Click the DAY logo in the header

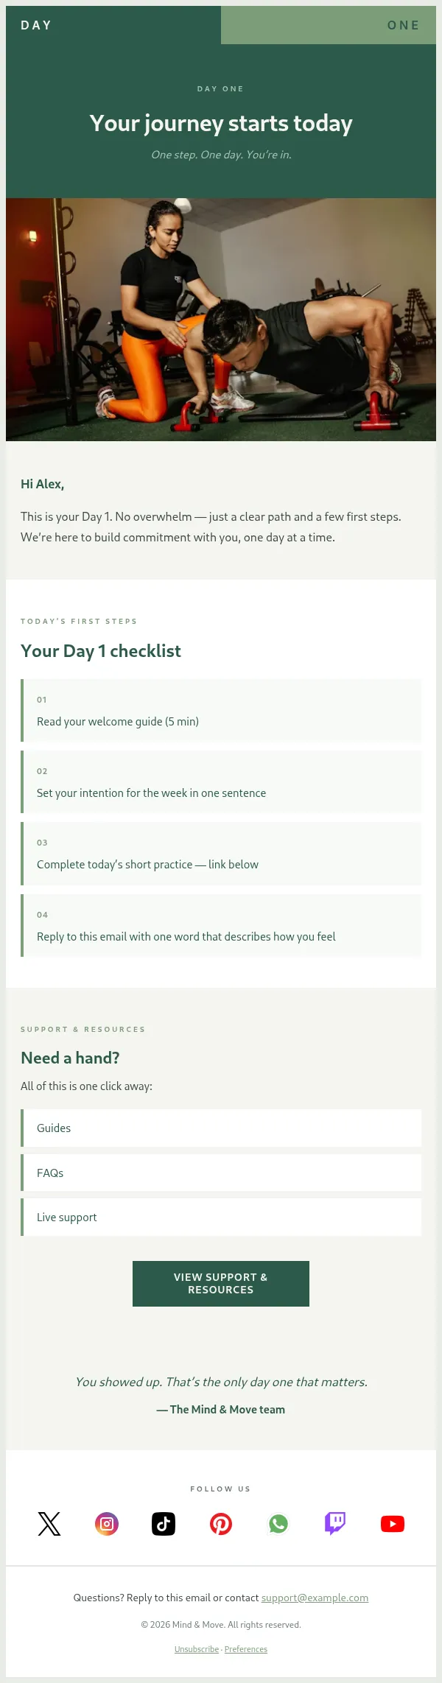coord(35,24)
